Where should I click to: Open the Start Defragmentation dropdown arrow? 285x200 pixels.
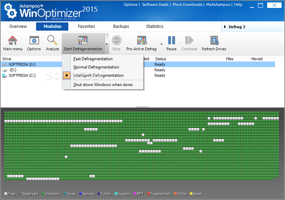point(107,44)
